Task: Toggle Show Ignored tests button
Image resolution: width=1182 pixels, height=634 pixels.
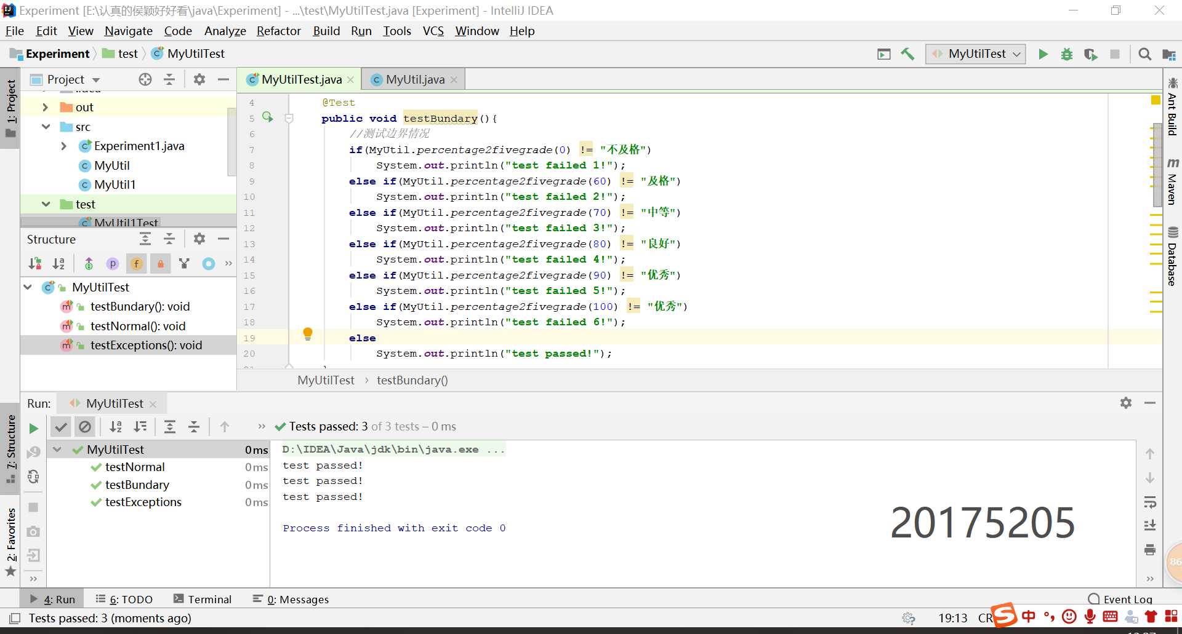Action: [x=85, y=427]
